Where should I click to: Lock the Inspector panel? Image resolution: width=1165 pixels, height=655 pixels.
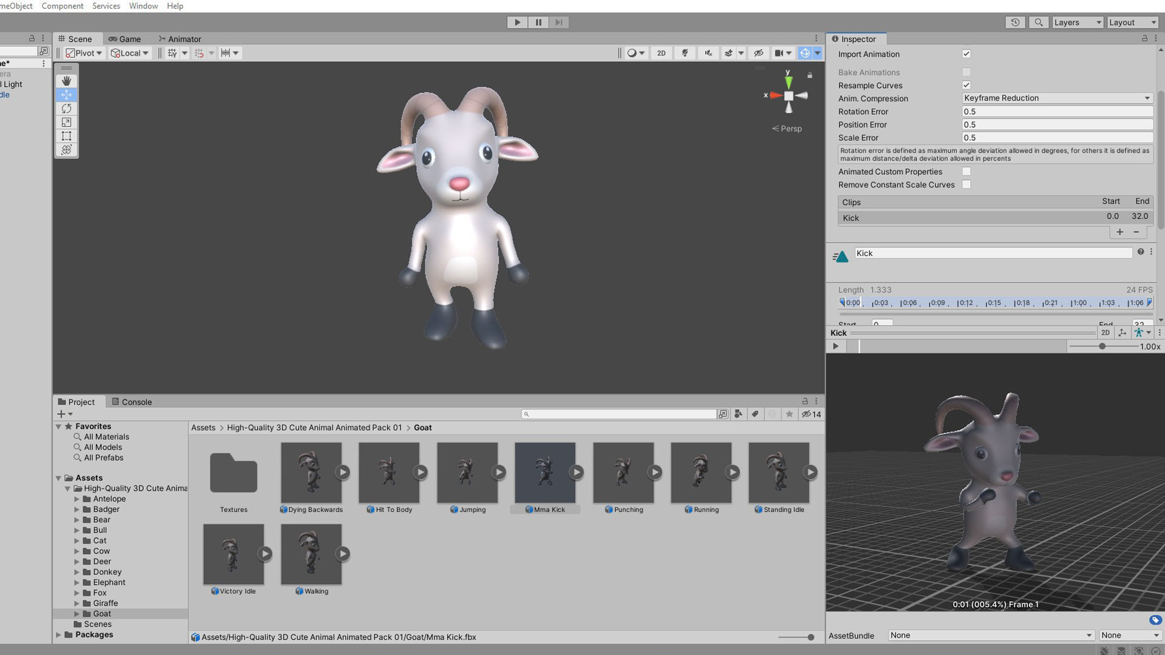coord(1144,38)
